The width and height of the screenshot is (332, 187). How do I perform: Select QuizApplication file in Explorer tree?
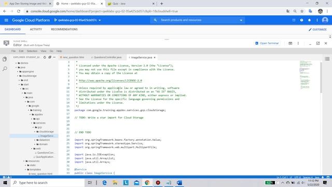pyautogui.click(x=44, y=157)
